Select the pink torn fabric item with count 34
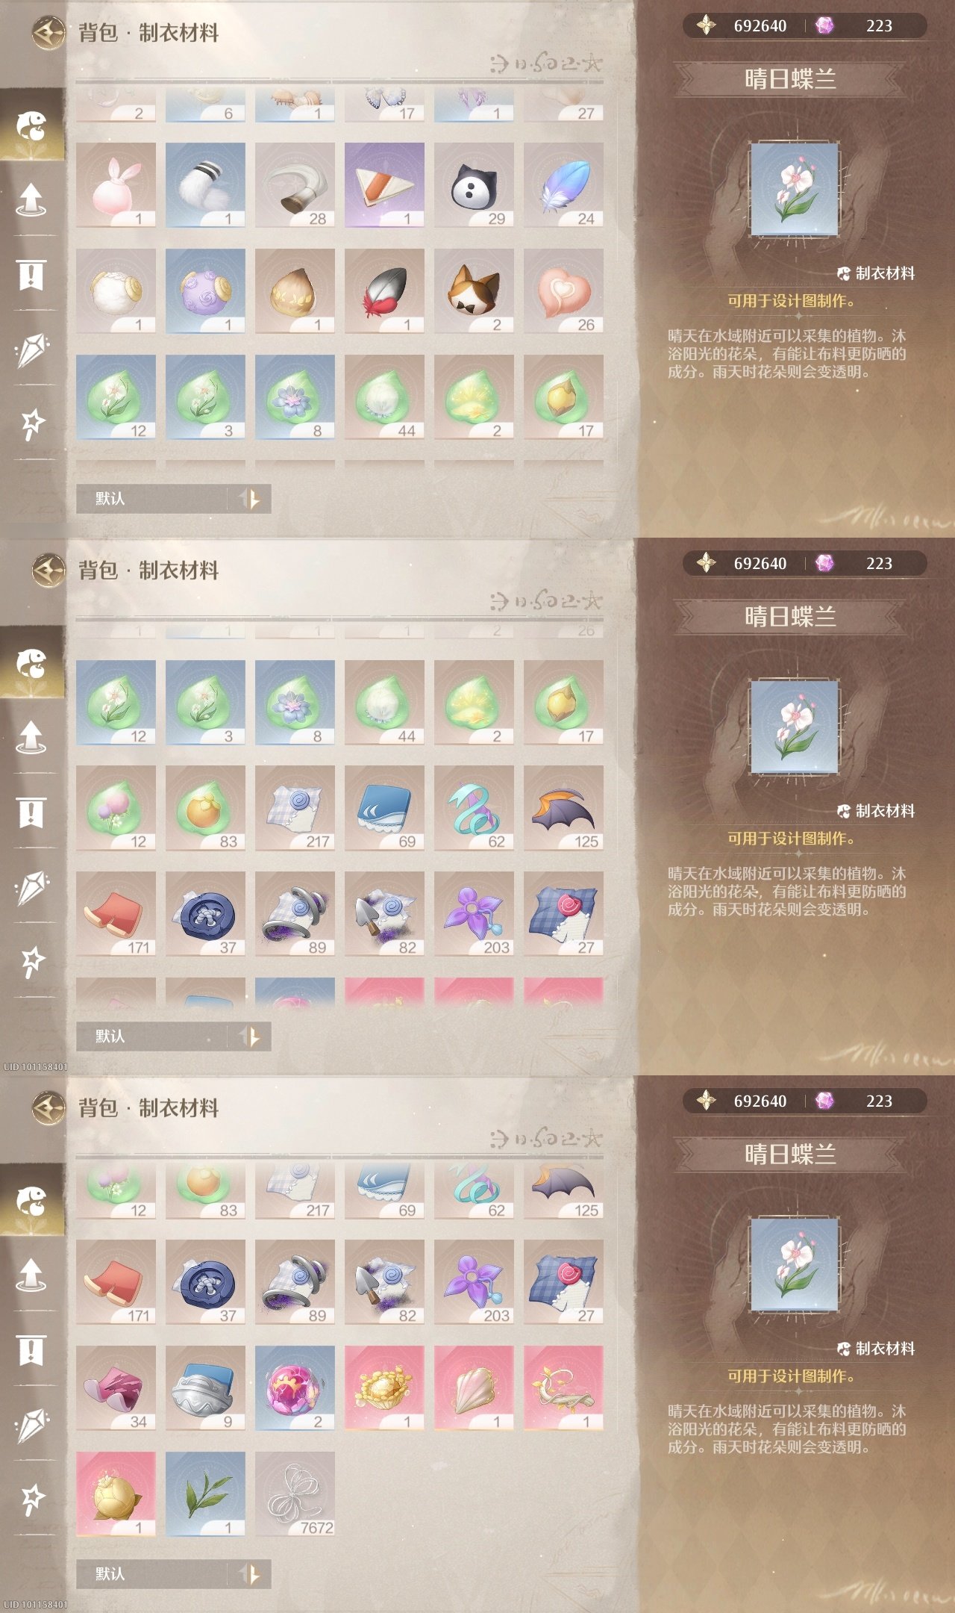This screenshot has width=955, height=1613. point(116,1387)
